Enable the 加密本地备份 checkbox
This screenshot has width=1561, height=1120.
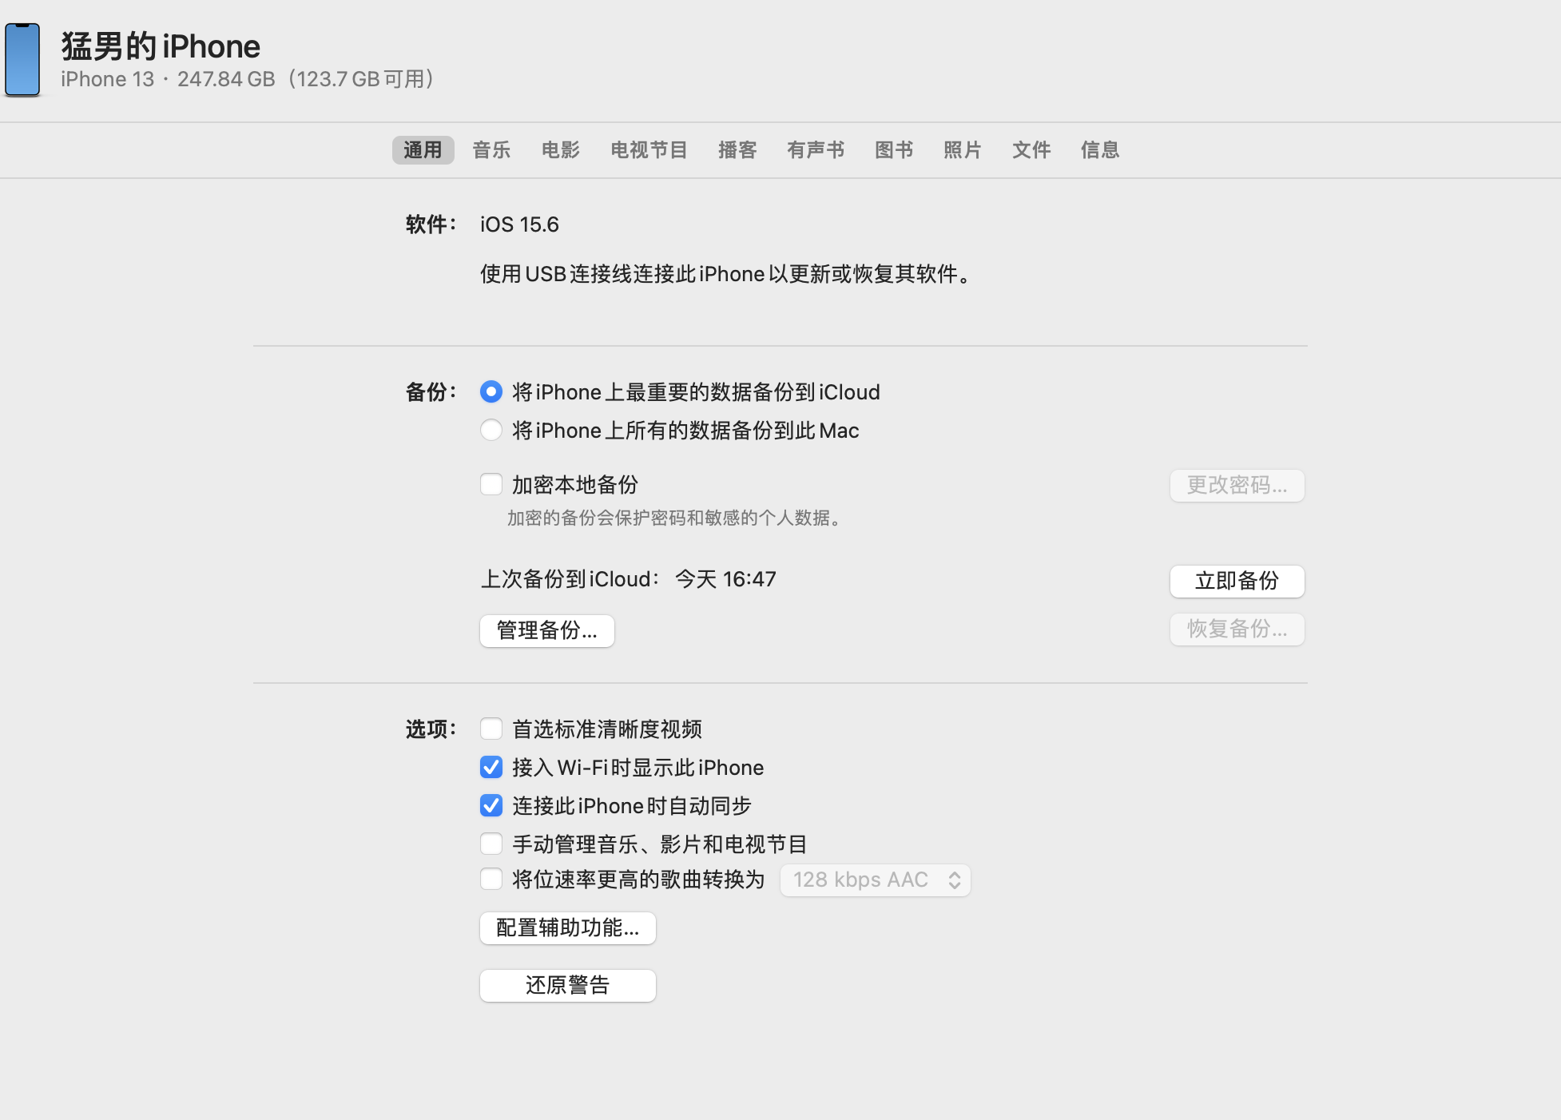(491, 484)
